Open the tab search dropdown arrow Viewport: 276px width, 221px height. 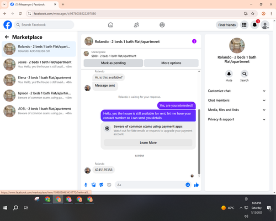pyautogui.click(x=4, y=4)
